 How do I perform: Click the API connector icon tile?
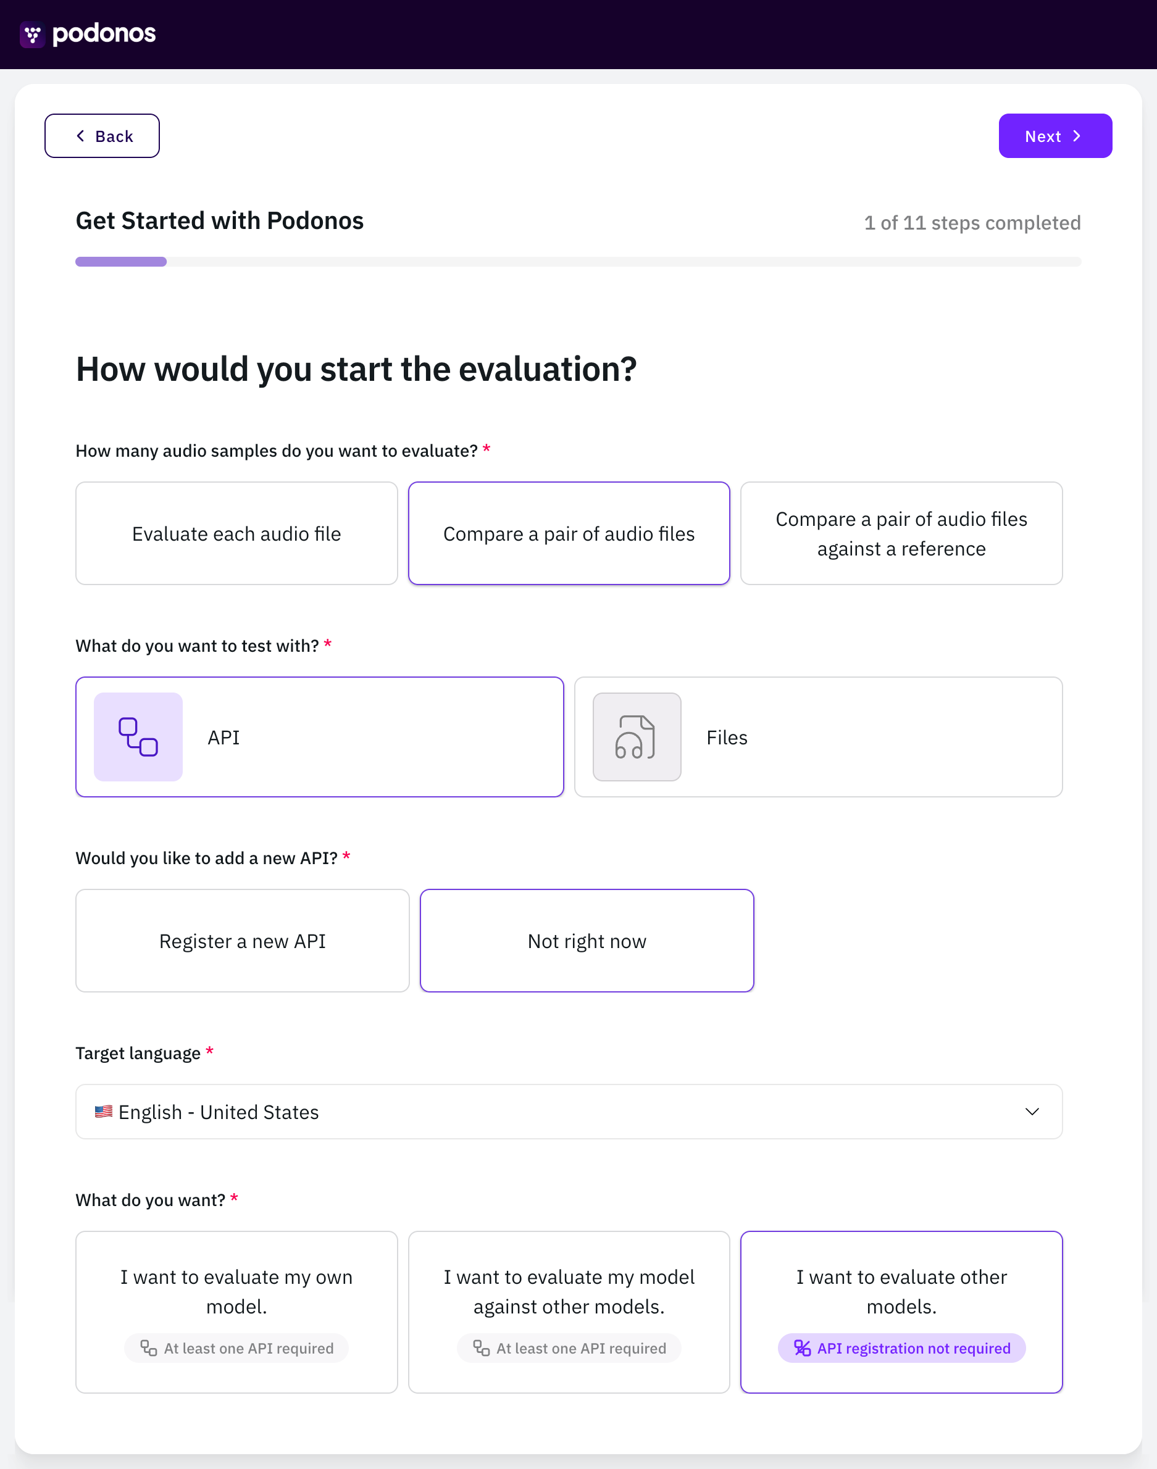(138, 737)
